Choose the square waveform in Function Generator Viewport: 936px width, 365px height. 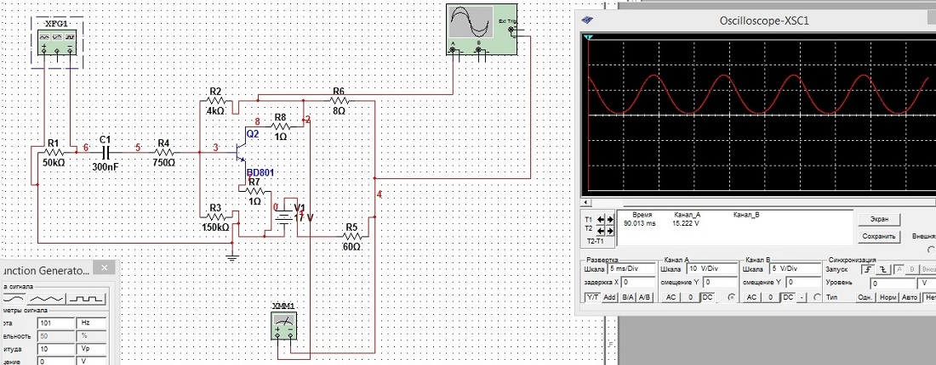pos(88,299)
